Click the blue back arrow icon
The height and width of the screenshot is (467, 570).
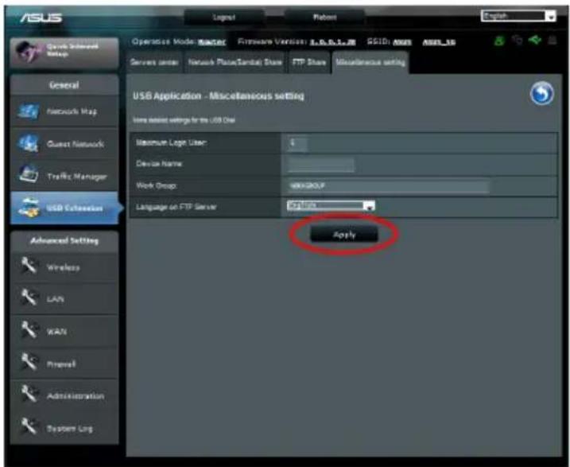pyautogui.click(x=541, y=93)
